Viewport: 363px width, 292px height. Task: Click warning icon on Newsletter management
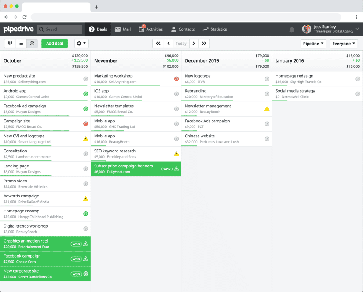point(267,109)
